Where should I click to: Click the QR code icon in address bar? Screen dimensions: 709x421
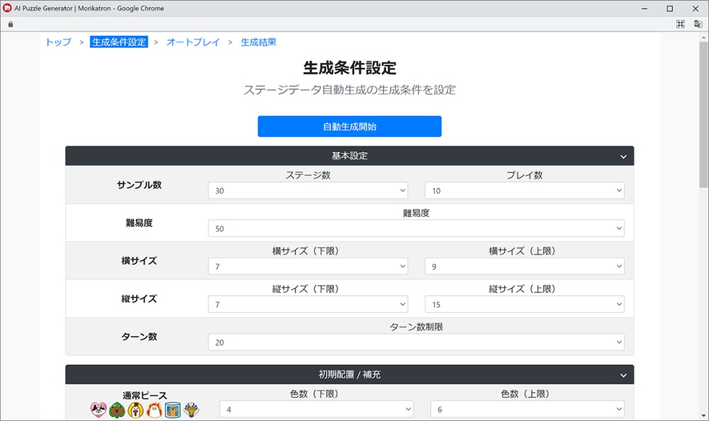coord(680,24)
